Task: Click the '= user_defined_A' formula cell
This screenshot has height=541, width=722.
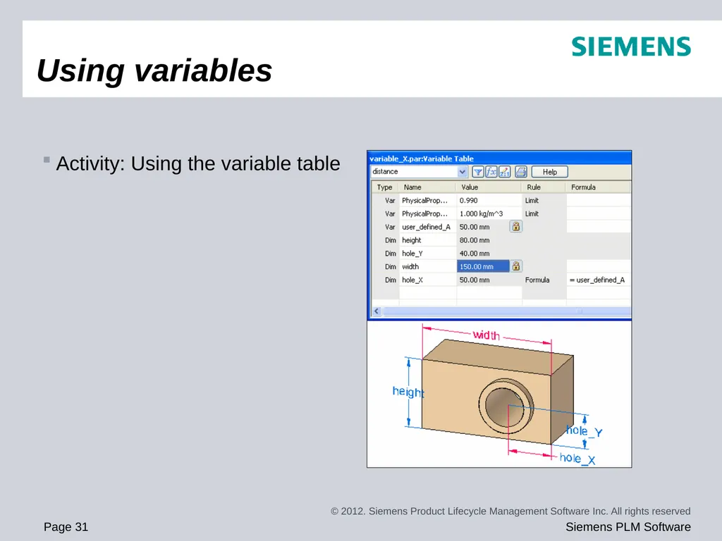Action: tap(598, 280)
